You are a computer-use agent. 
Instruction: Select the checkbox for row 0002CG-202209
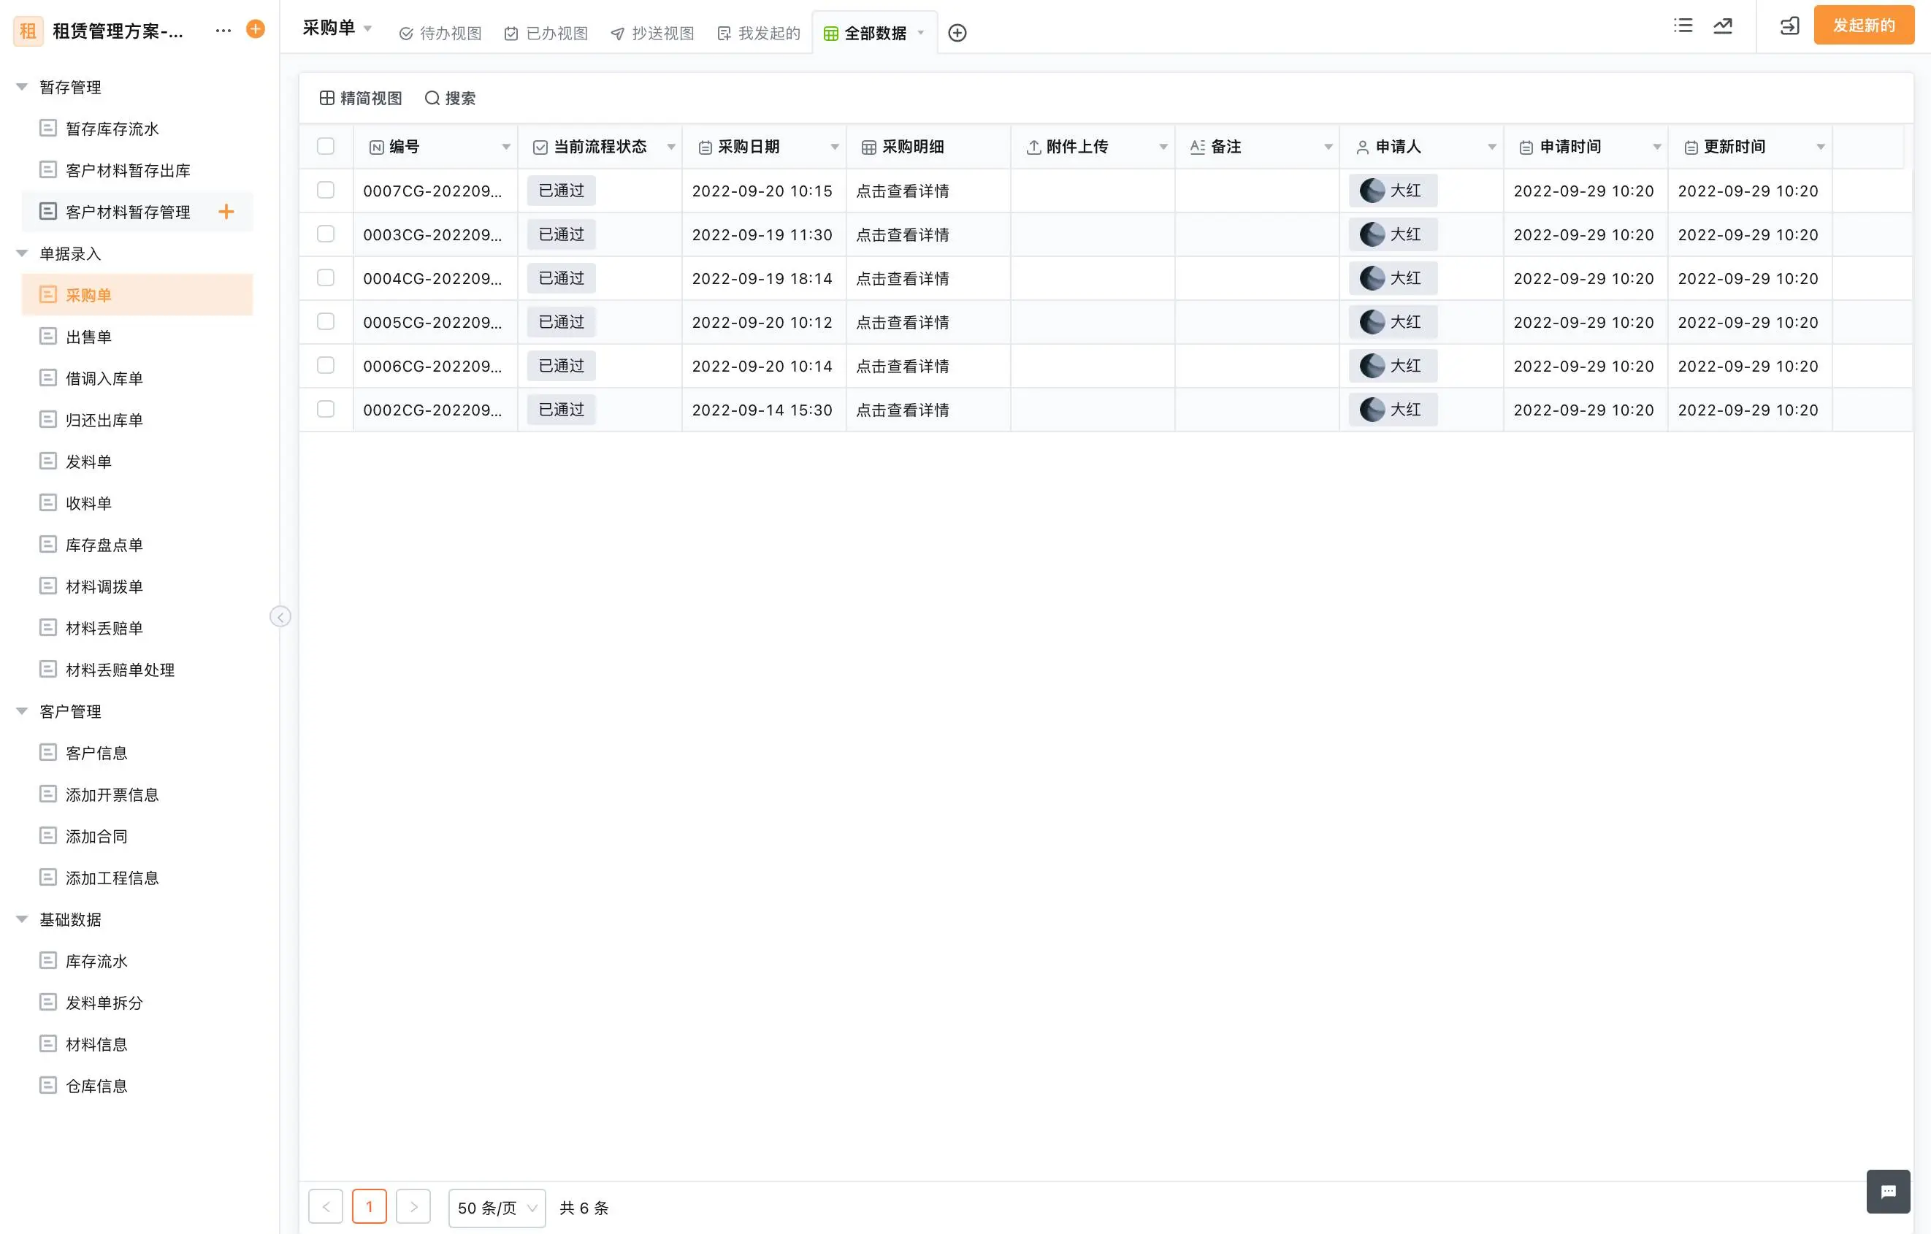pyautogui.click(x=326, y=410)
